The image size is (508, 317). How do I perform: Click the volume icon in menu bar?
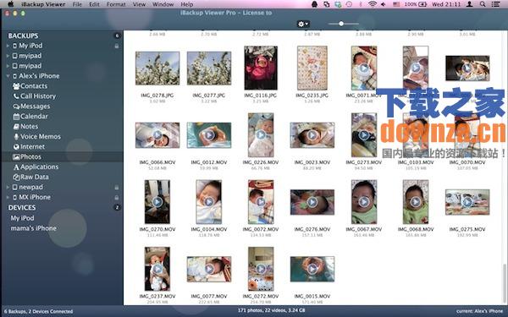[384, 4]
